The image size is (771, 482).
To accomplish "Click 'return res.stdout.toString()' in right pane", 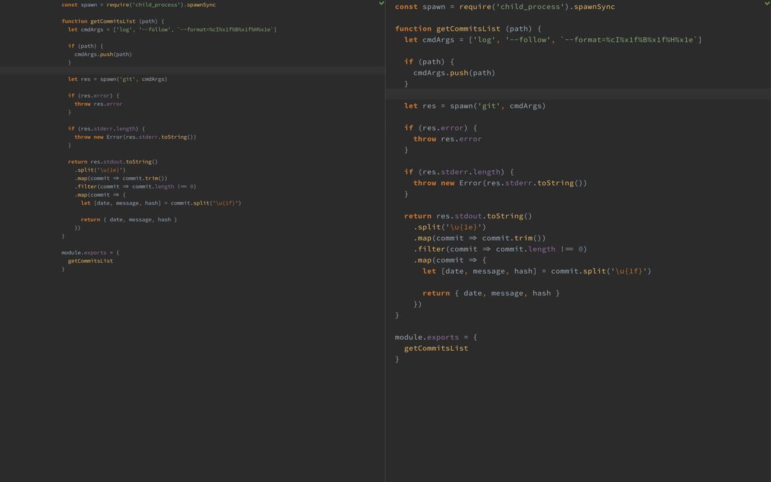I will click(x=468, y=216).
